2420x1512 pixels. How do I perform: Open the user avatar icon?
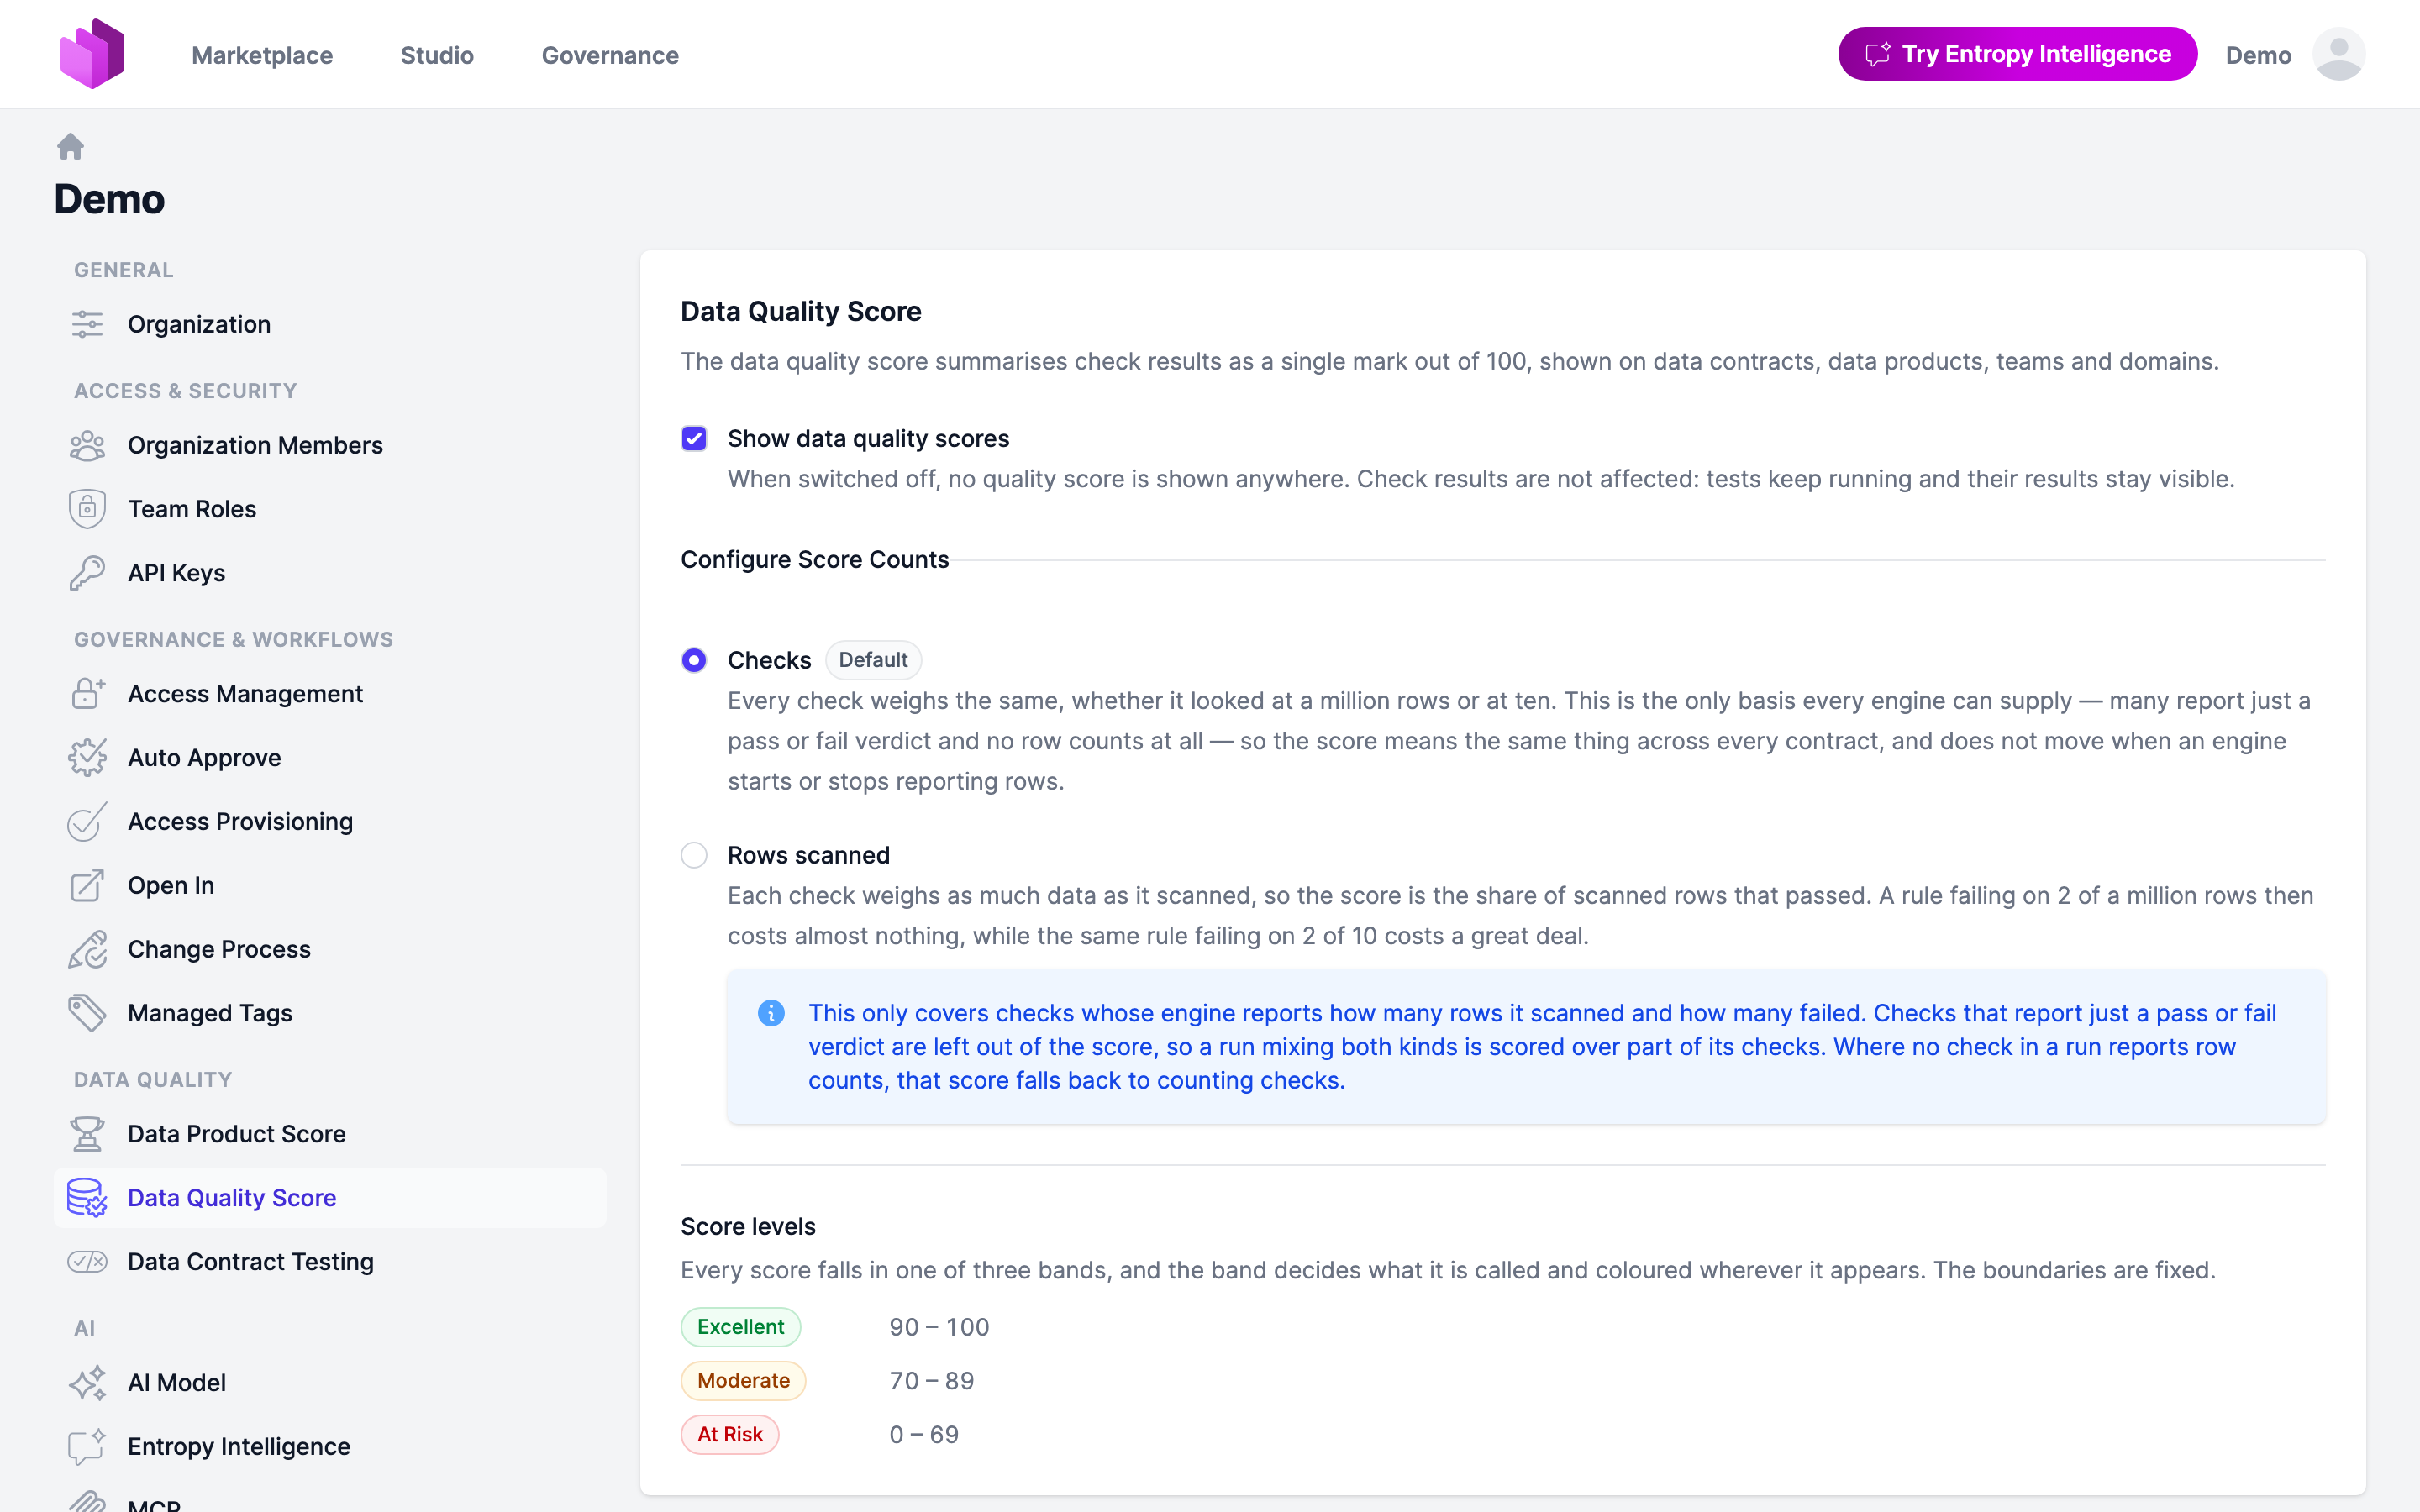click(x=2338, y=54)
